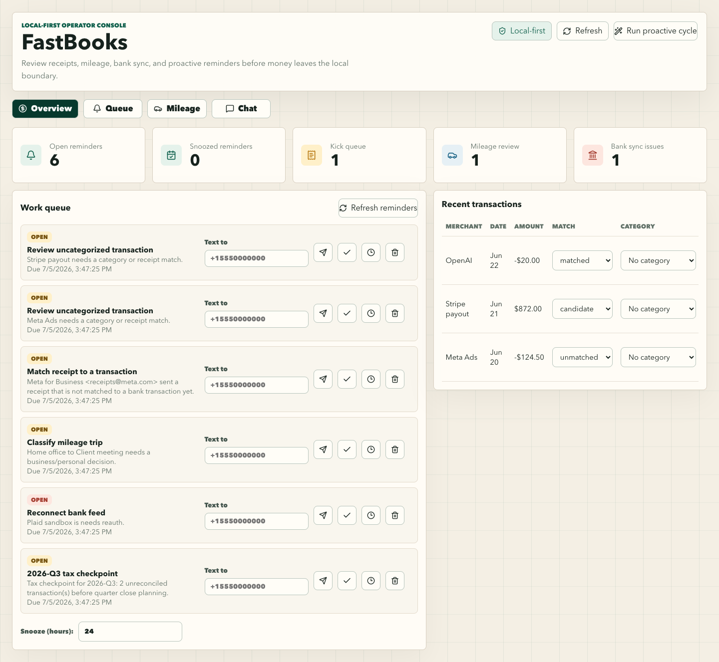Send text for Classify mileage trip reminder
The image size is (719, 662).
click(x=323, y=449)
